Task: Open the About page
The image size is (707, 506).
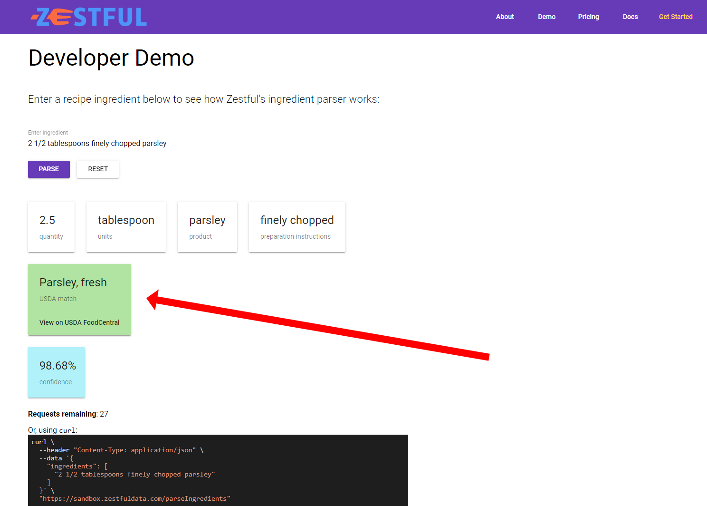Action: [x=505, y=17]
